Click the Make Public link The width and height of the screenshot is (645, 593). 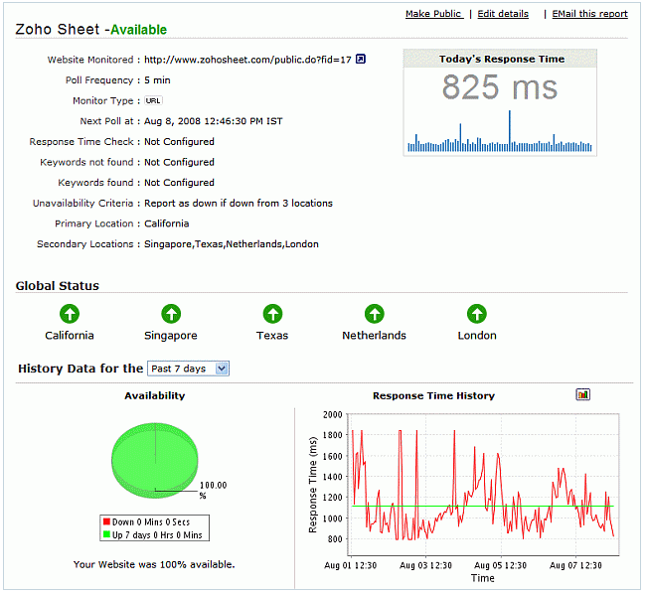pos(434,14)
